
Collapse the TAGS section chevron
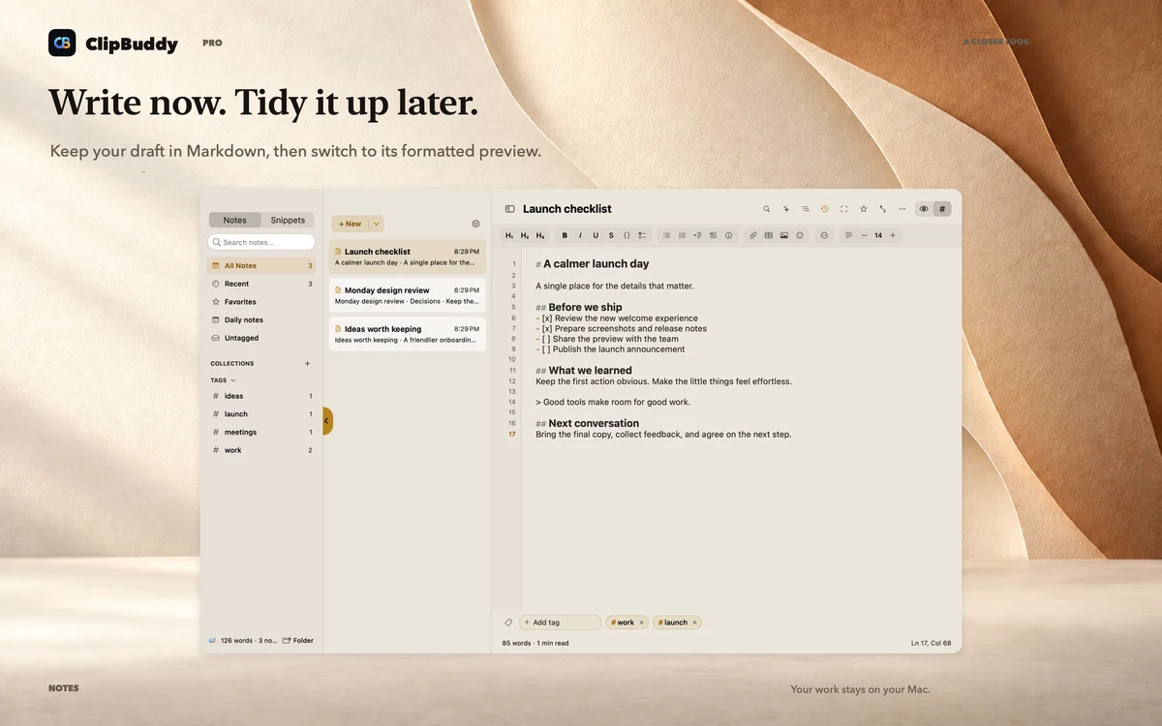coord(233,380)
